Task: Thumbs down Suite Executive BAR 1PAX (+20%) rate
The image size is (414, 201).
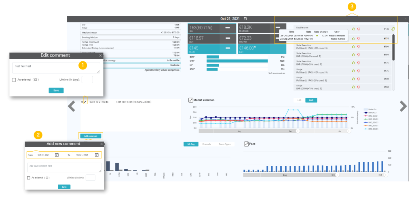Action: 359,63
